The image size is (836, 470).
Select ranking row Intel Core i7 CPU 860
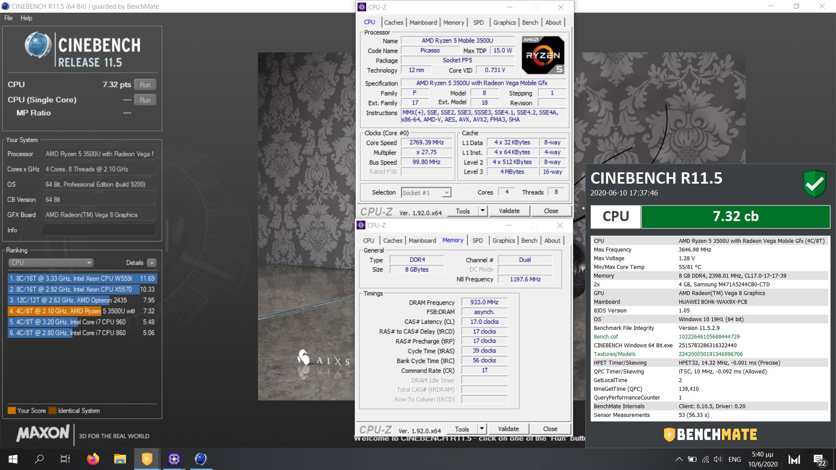(x=82, y=332)
